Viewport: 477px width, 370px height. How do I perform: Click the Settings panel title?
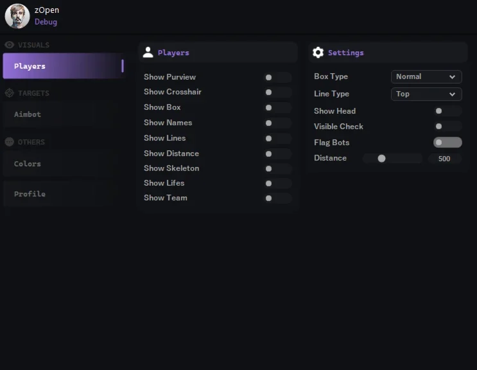[x=346, y=53]
